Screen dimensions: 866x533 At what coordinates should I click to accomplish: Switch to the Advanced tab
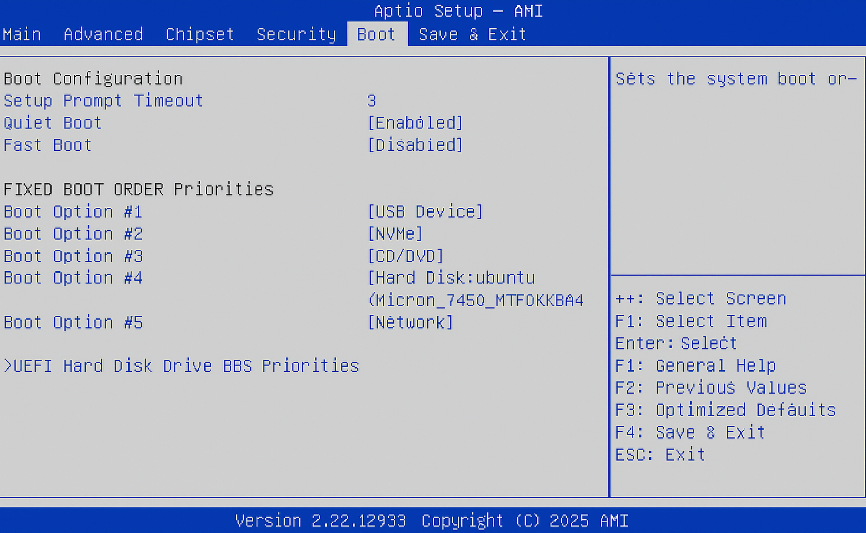(x=103, y=35)
